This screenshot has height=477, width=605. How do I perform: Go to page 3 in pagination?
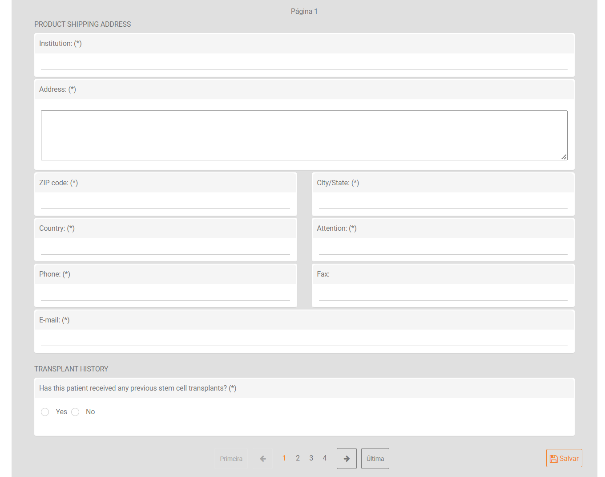pyautogui.click(x=311, y=458)
